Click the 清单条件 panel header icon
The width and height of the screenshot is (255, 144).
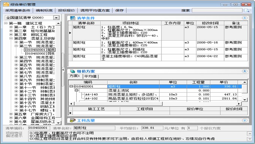click(73, 18)
